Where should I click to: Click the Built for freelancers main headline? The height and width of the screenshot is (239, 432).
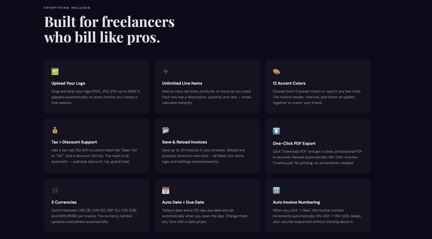point(109,29)
